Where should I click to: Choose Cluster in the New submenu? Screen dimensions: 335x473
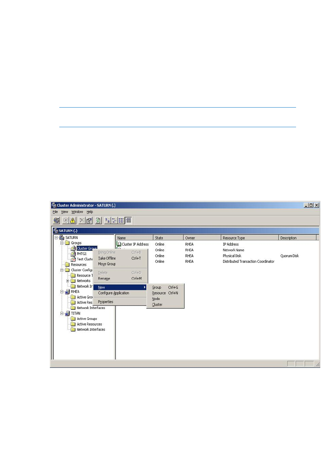click(165, 305)
